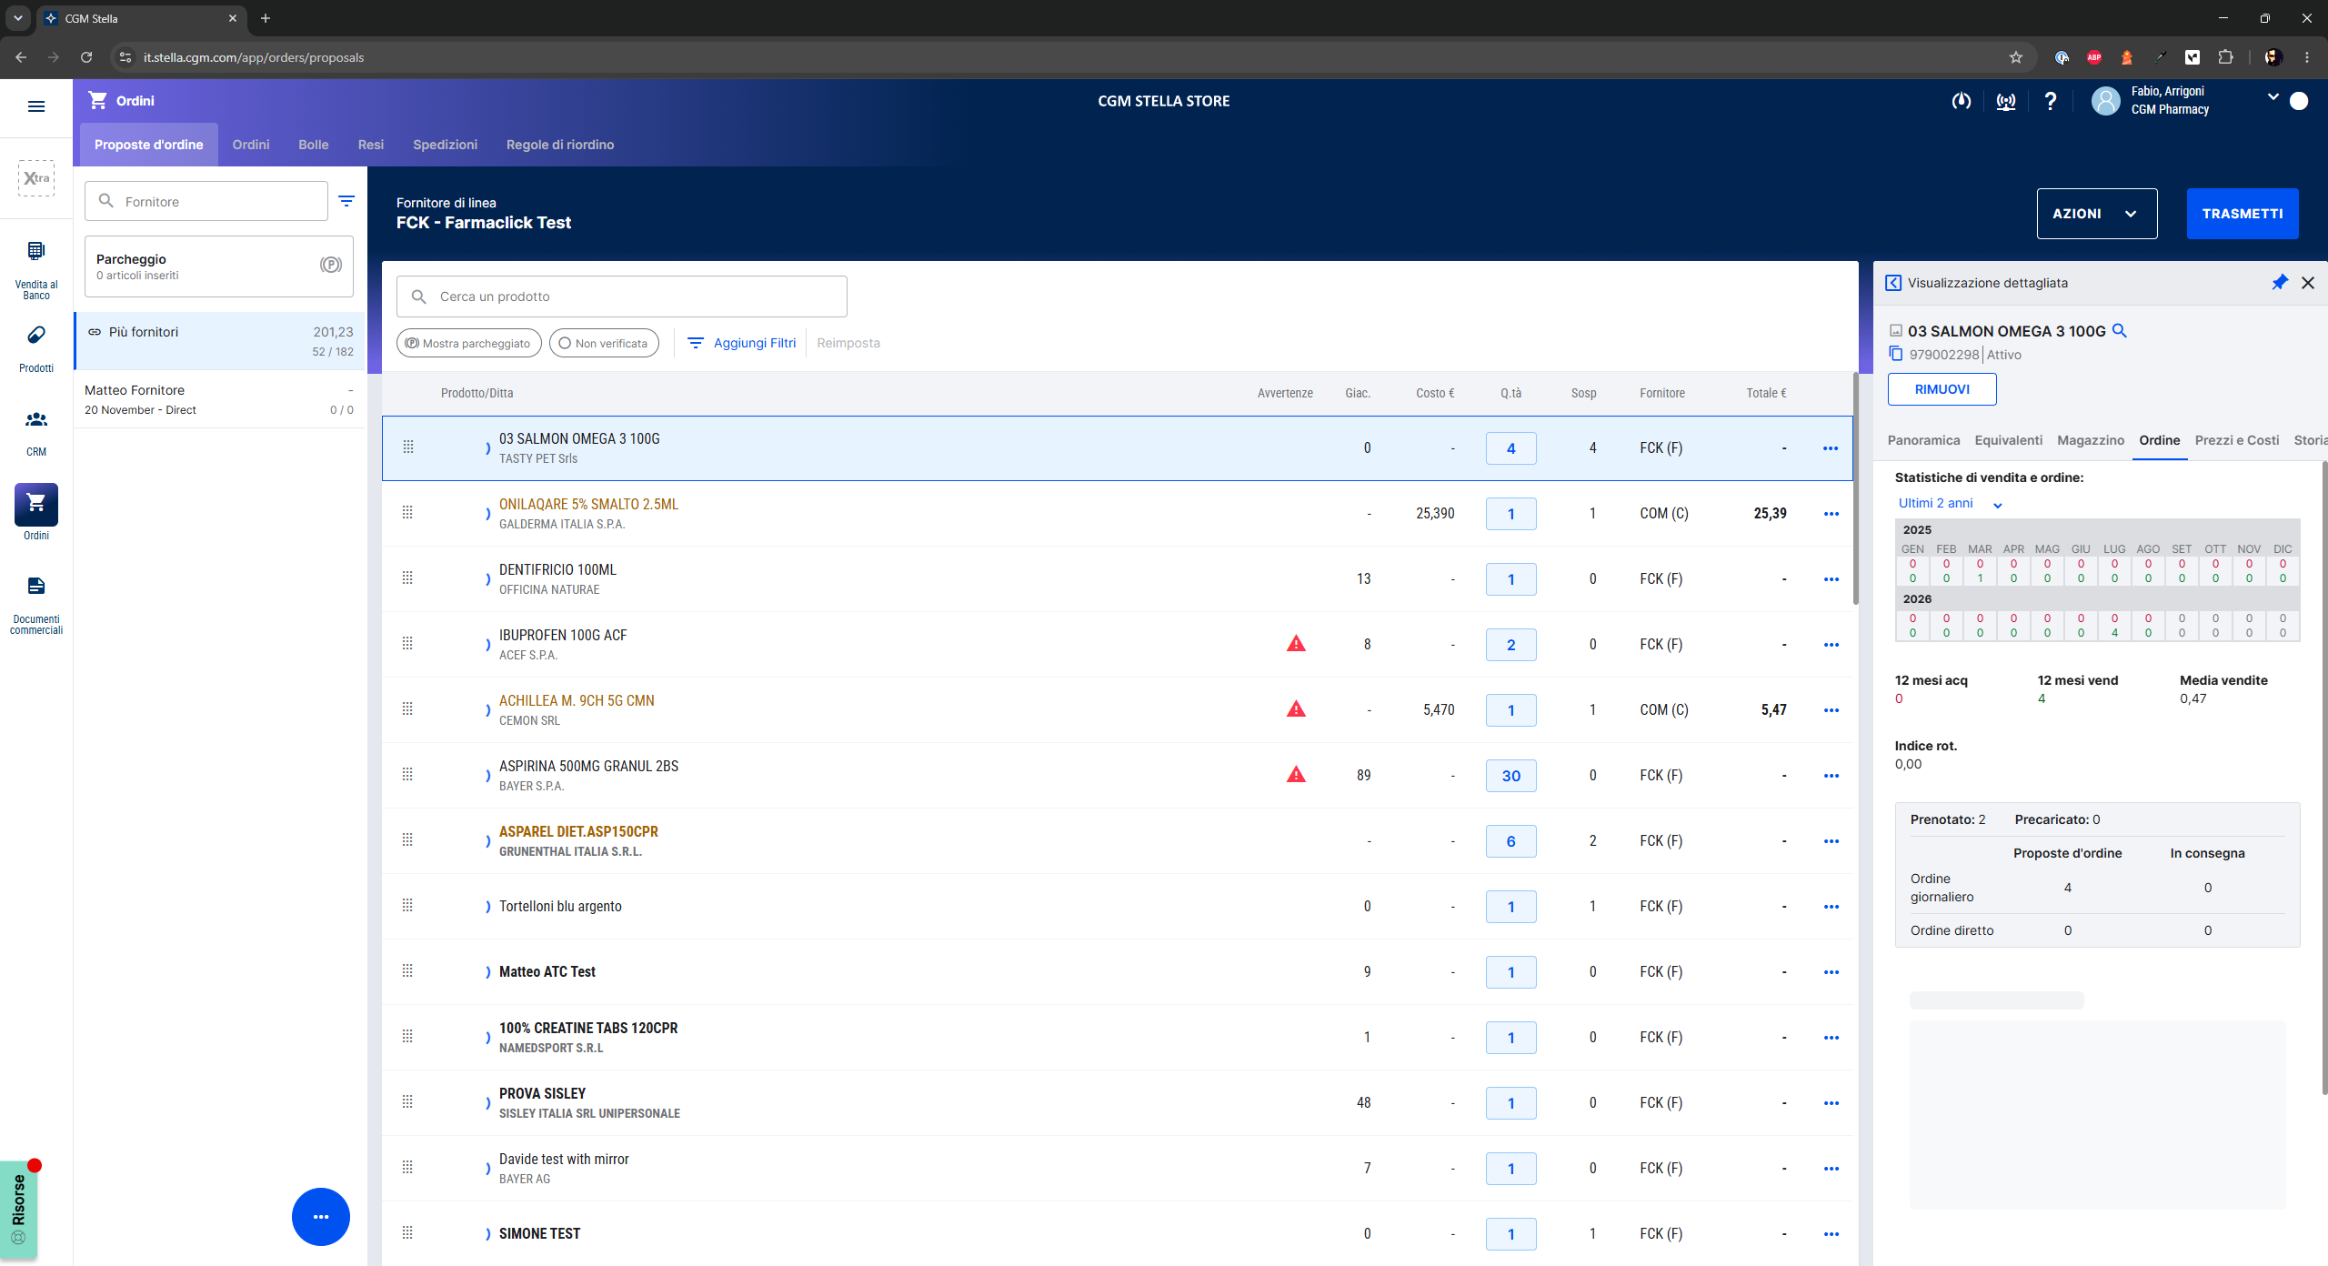Open the Xtra module icon
The width and height of the screenshot is (2328, 1266).
36,178
